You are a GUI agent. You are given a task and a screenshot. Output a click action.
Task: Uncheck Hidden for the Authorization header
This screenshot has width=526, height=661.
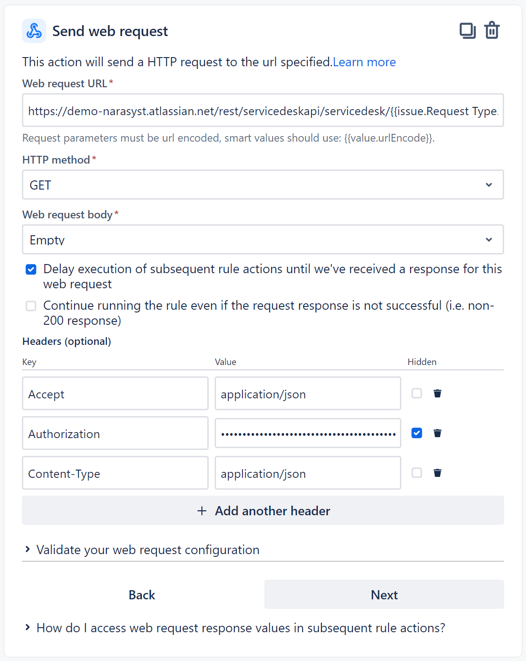416,433
